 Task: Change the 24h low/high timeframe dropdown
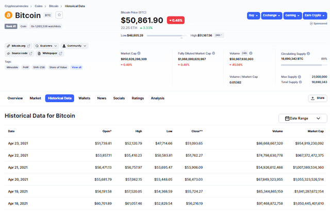[x=219, y=35]
